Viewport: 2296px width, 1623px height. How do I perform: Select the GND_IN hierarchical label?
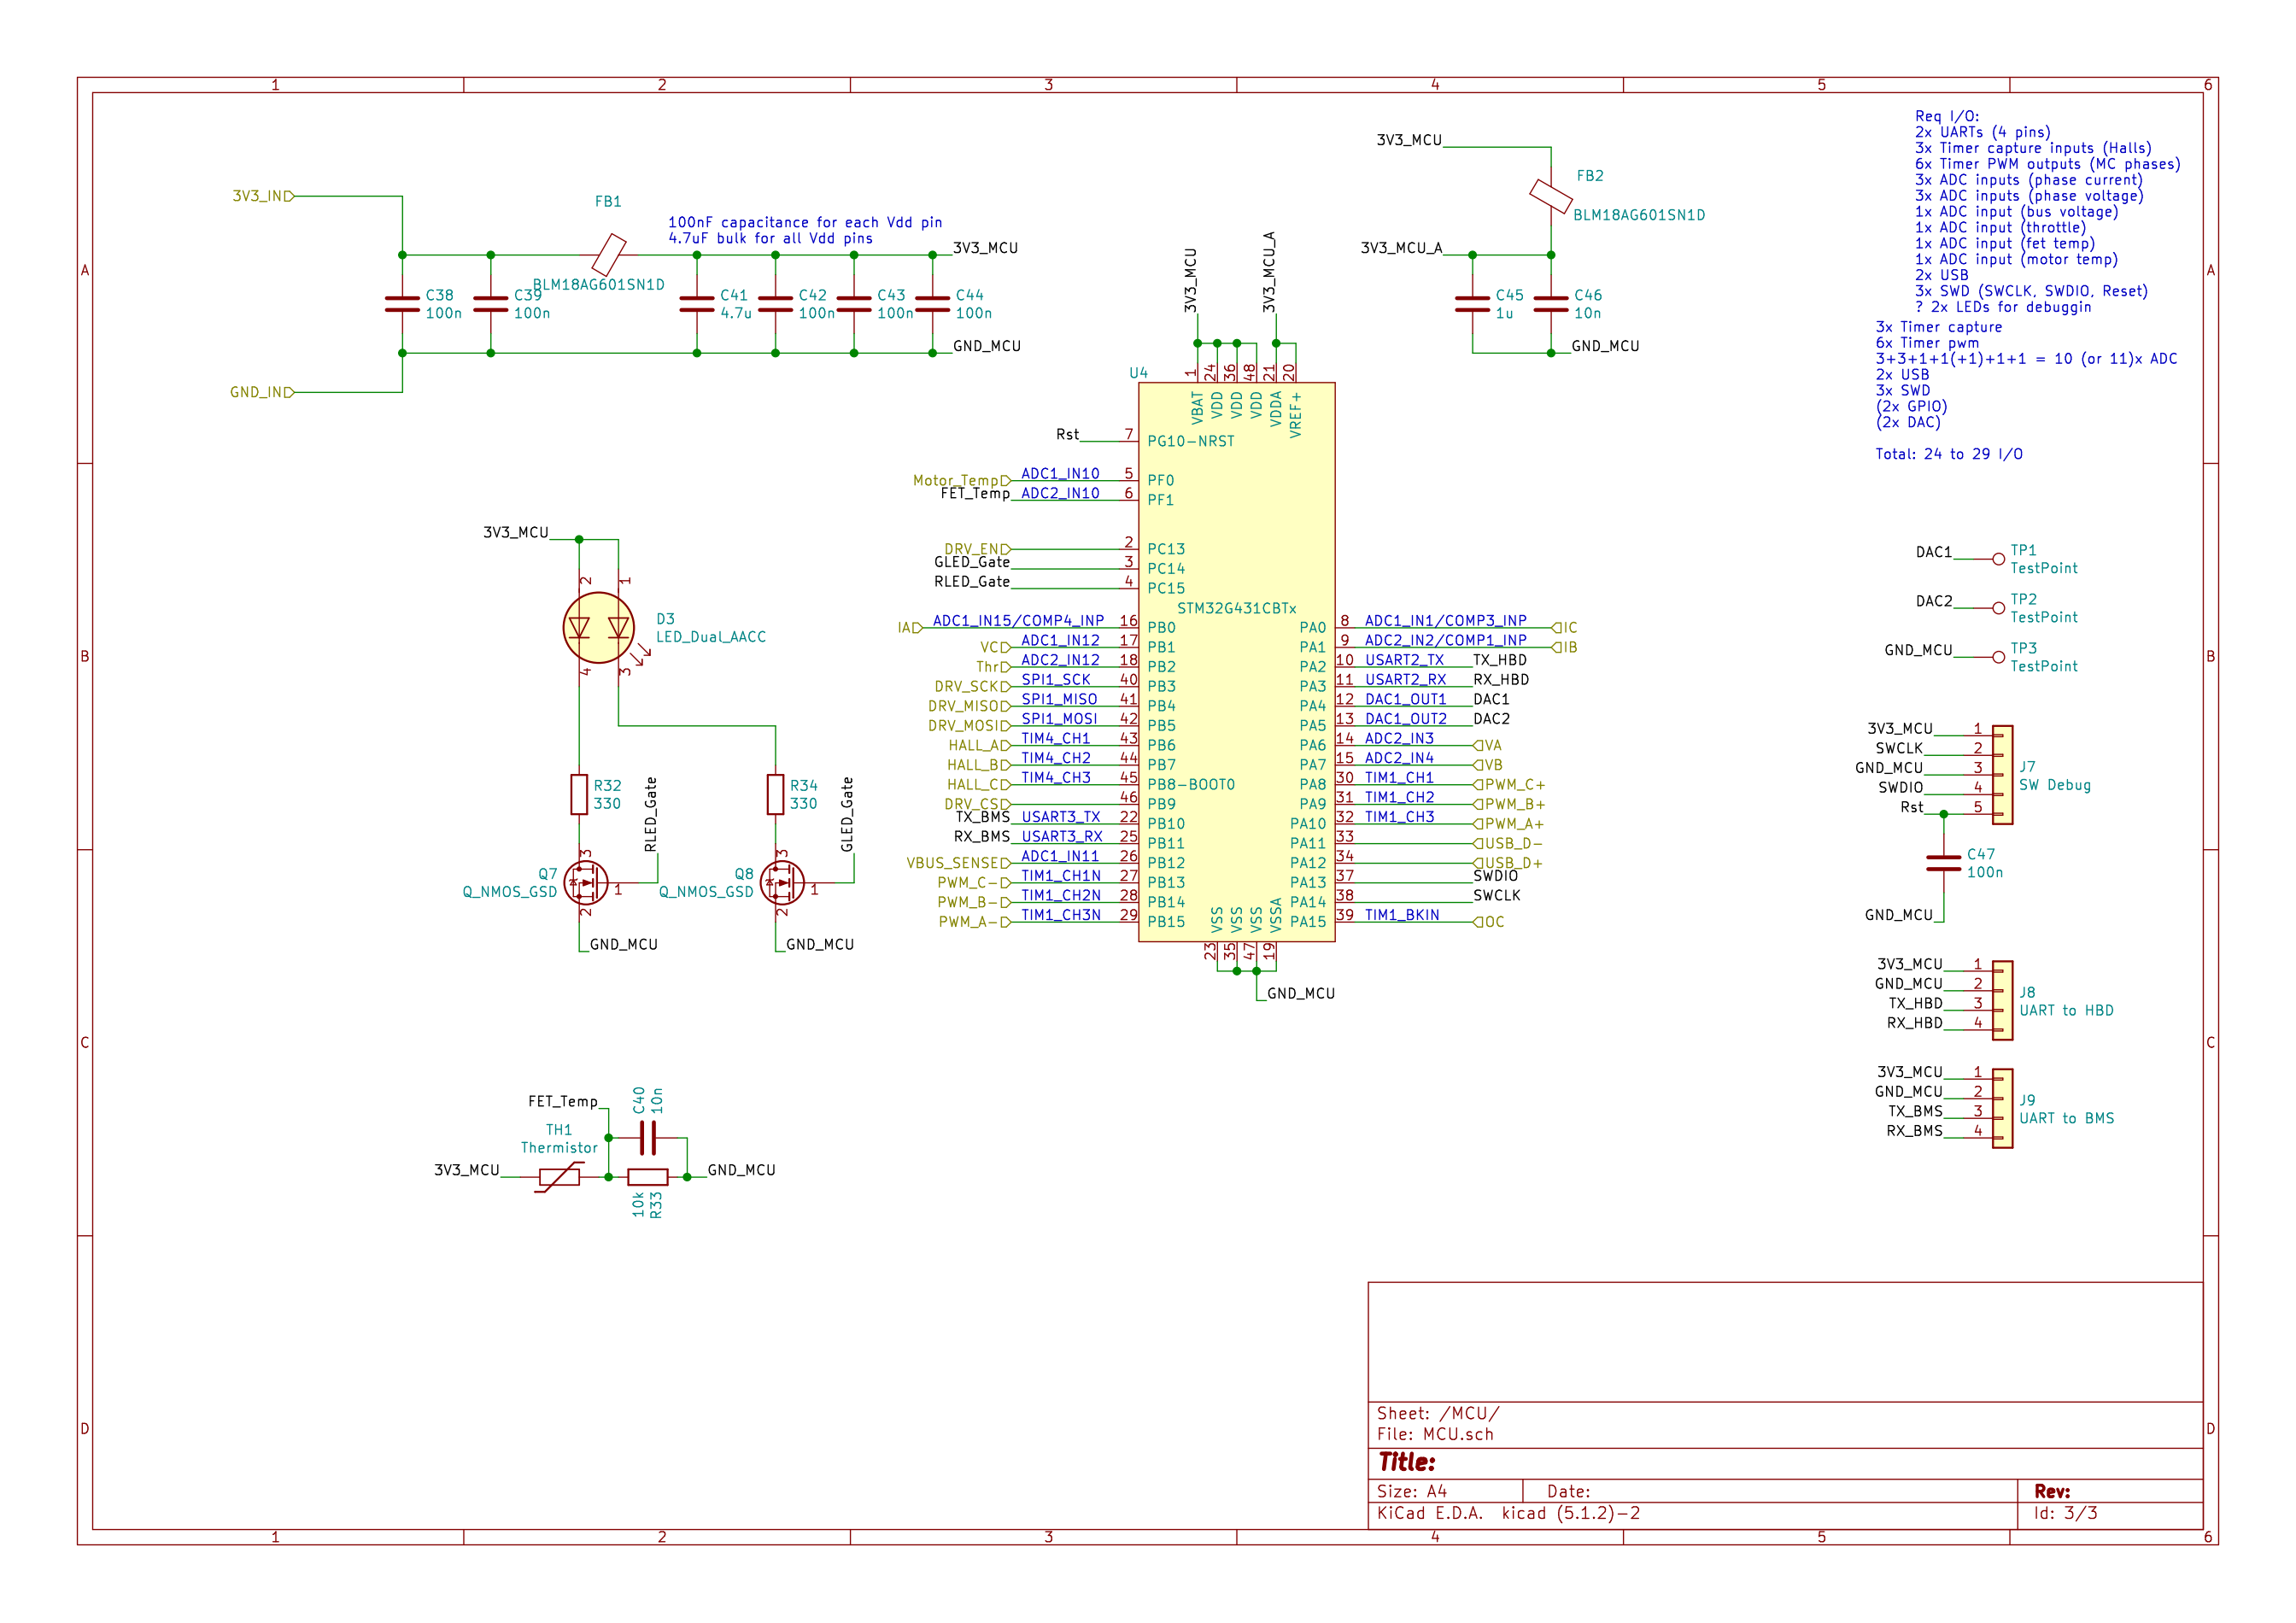pyautogui.click(x=261, y=392)
